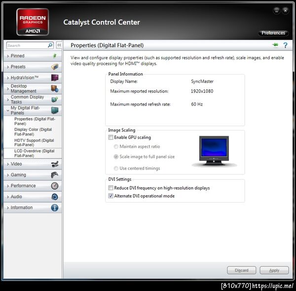296x291 pixels.
Task: Expand the Video section
Action: click(x=33, y=164)
